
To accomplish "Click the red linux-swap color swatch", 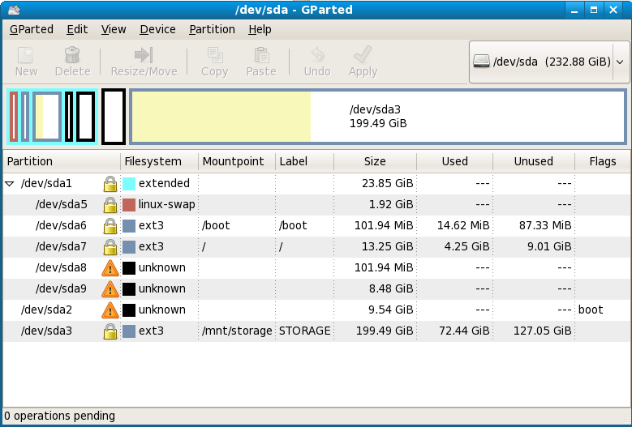I will pyautogui.click(x=129, y=205).
